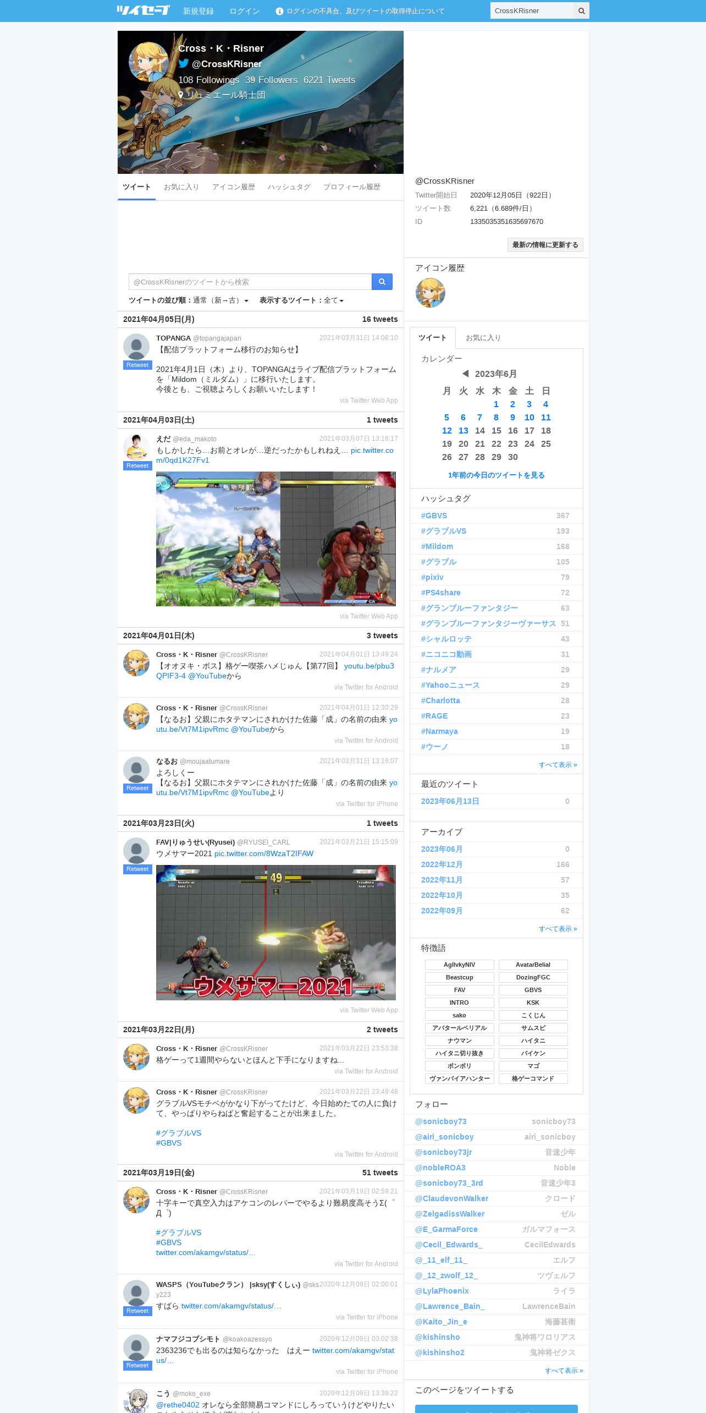Click the 格ゲーコマンド keyword button

533,1078
